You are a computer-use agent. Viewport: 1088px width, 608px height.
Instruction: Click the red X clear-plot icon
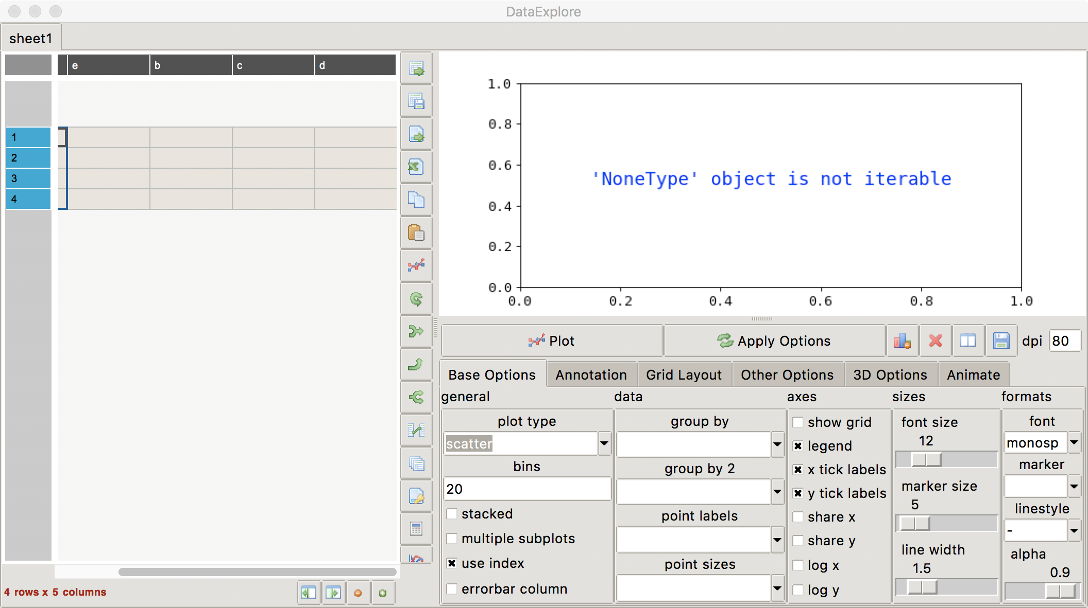[936, 341]
